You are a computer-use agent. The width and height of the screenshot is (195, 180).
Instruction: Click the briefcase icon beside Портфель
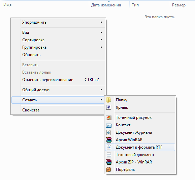tap(108, 170)
